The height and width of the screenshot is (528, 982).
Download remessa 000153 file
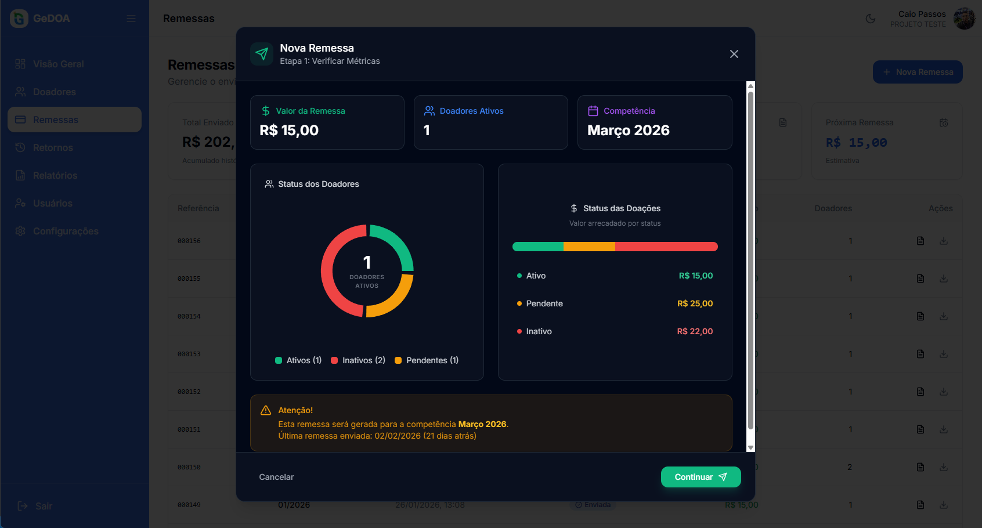point(943,354)
